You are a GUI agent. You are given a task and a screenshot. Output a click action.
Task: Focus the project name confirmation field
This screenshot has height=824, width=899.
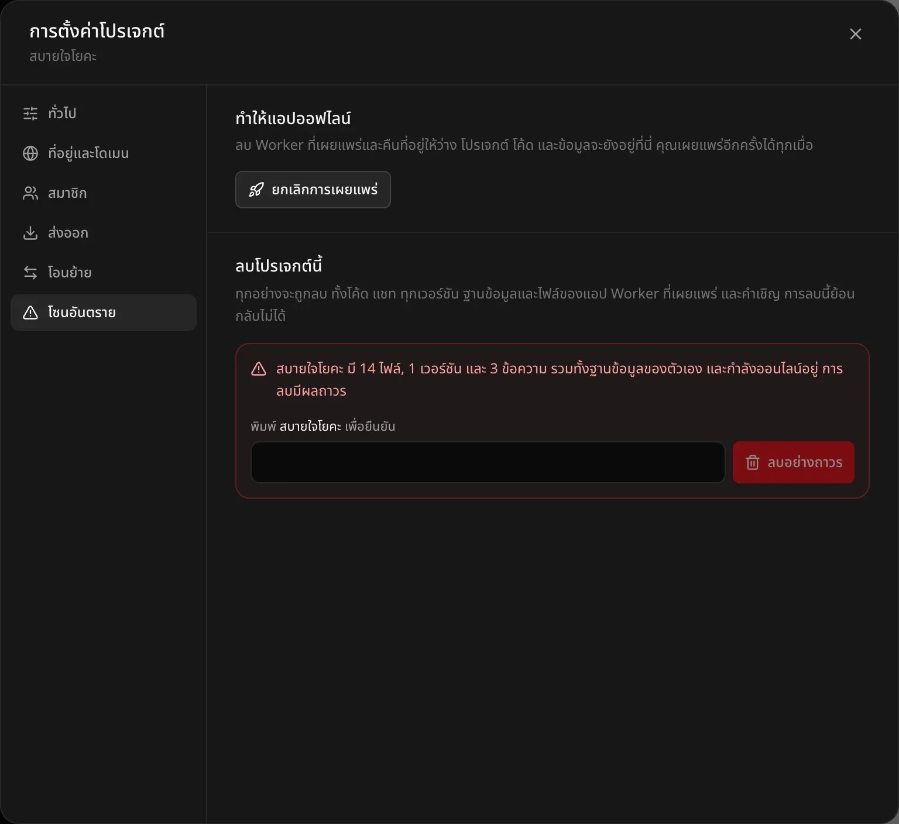[488, 462]
